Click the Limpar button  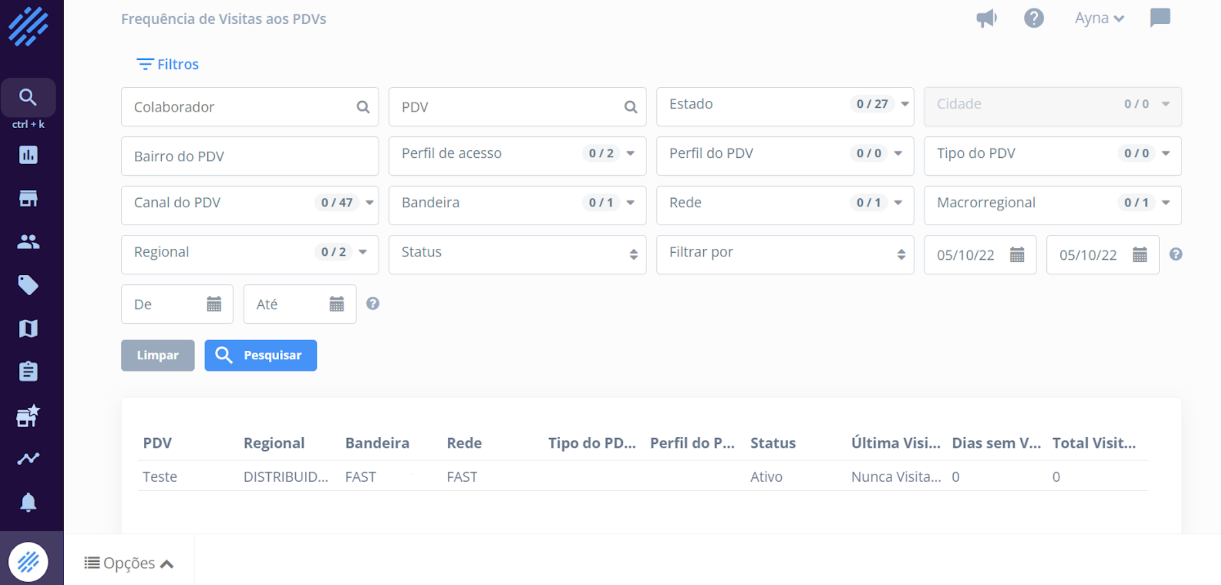157,356
